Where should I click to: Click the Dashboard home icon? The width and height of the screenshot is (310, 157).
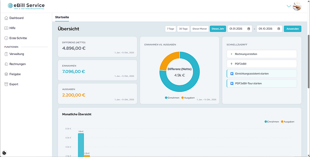tap(6, 18)
